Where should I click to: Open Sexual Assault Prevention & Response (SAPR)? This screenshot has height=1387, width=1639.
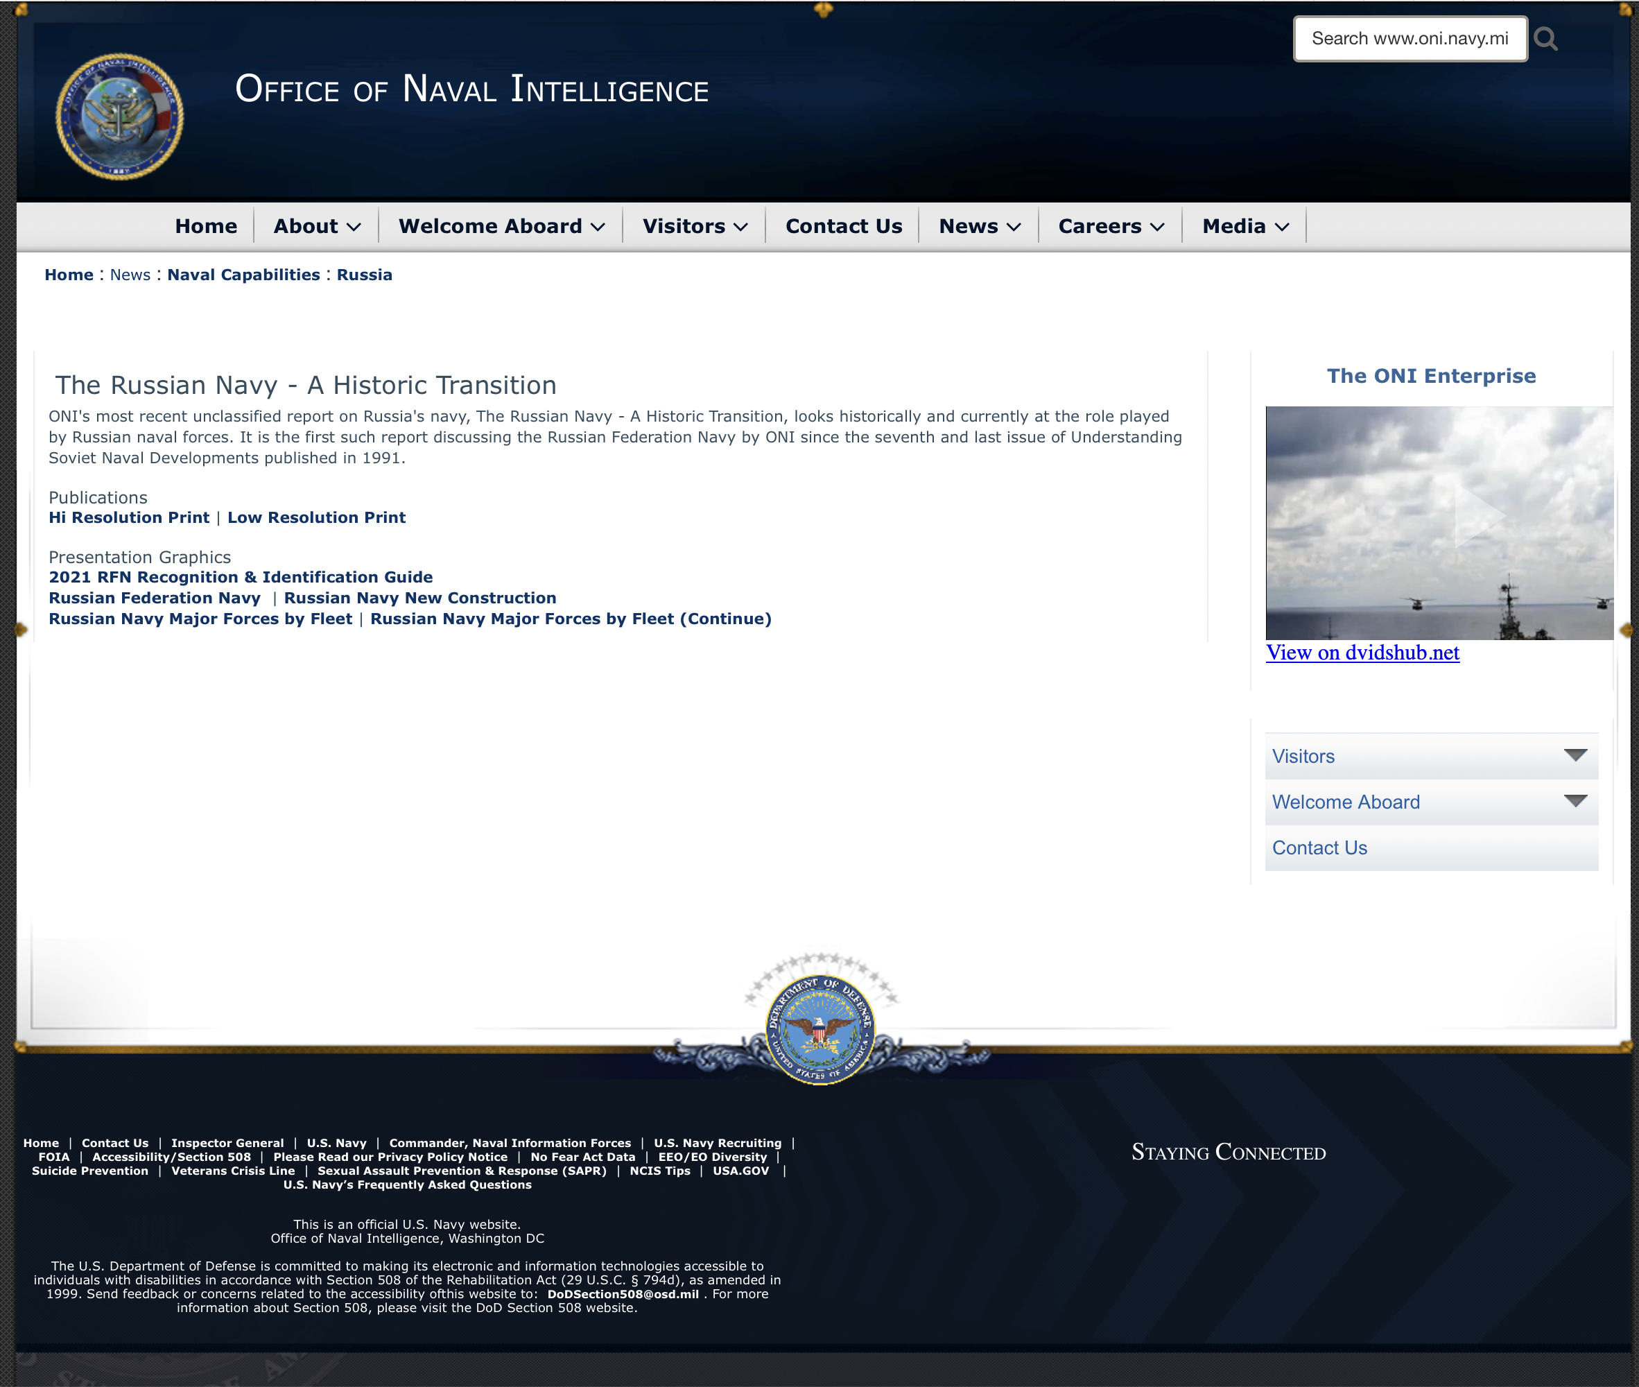pos(462,1171)
